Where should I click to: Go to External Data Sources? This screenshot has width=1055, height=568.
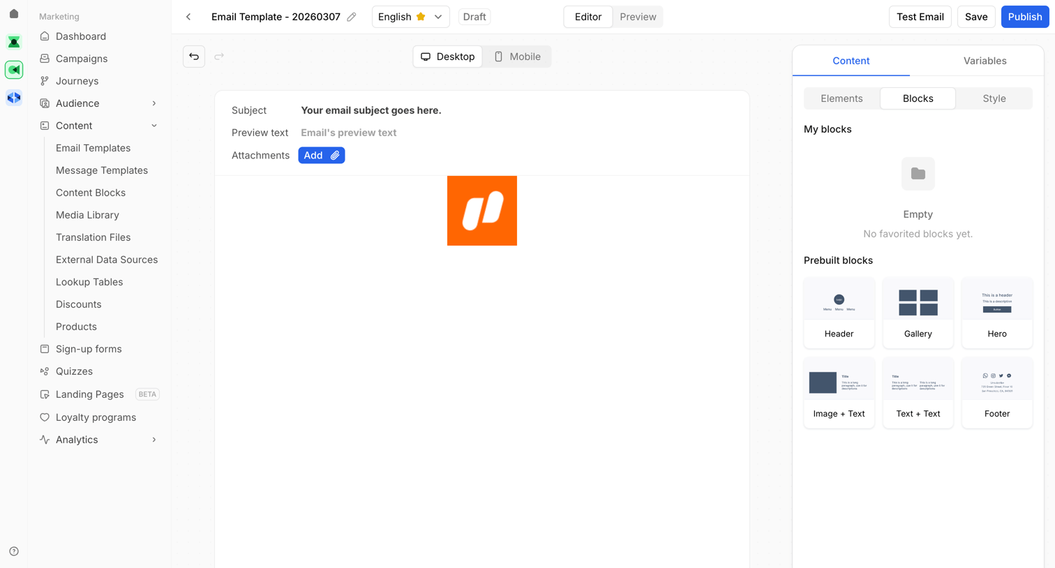107,260
